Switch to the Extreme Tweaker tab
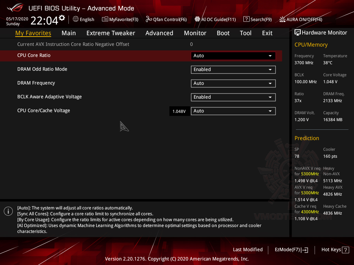The width and height of the screenshot is (354, 265). [111, 33]
